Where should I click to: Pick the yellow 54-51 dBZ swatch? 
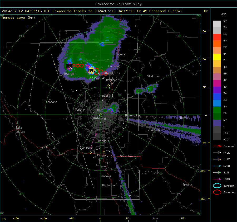coord(217,57)
